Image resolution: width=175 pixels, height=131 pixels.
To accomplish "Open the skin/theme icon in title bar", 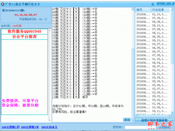I will tap(153, 4).
